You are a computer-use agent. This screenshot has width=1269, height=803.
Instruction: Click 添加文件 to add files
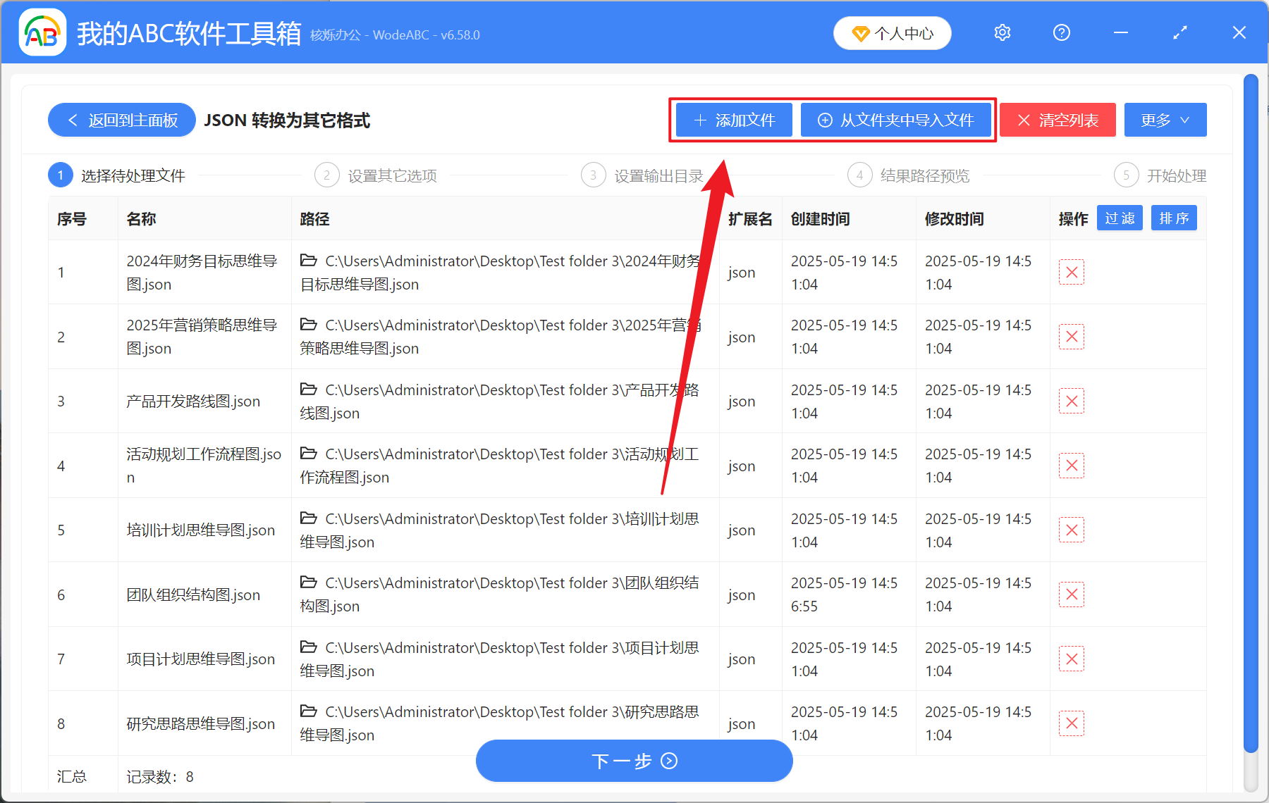[733, 120]
